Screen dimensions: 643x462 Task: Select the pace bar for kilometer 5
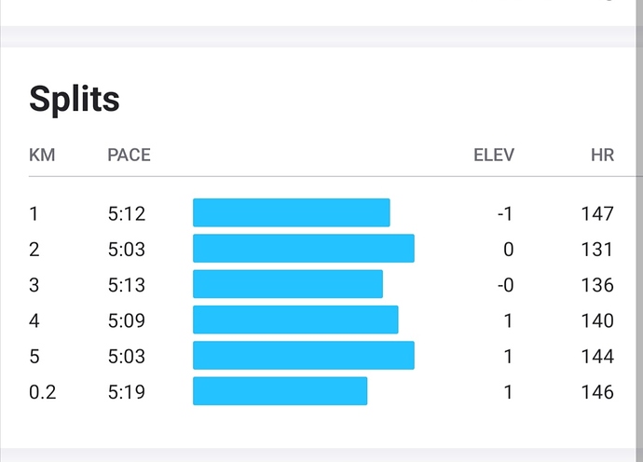(x=303, y=356)
